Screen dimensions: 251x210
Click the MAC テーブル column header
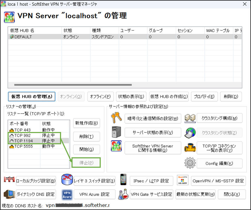(219, 31)
